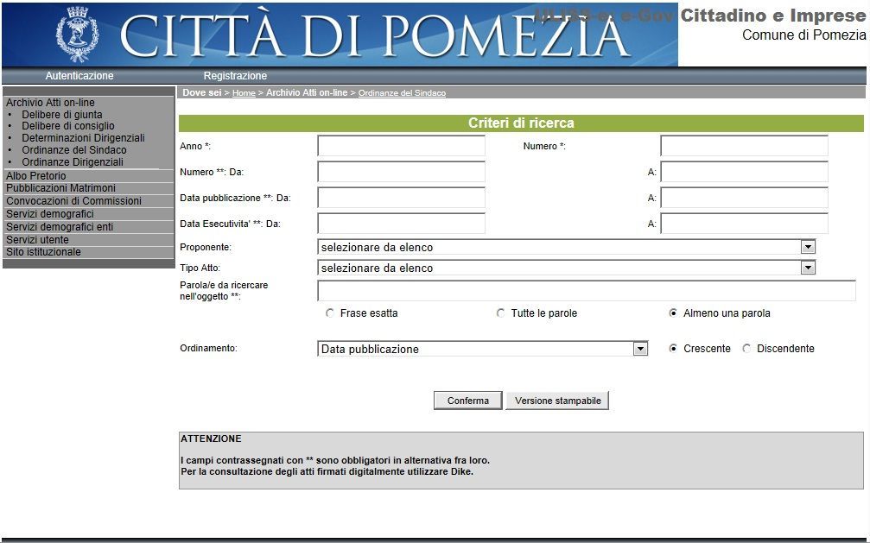Go to the Home breadcrumb link
The height and width of the screenshot is (543, 870).
pos(244,93)
